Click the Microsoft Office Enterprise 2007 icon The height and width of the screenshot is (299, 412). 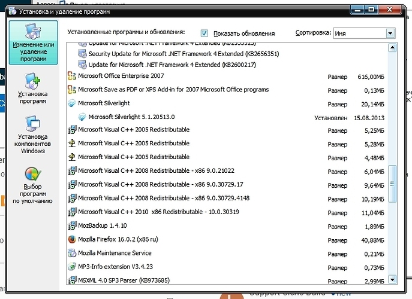click(73, 77)
